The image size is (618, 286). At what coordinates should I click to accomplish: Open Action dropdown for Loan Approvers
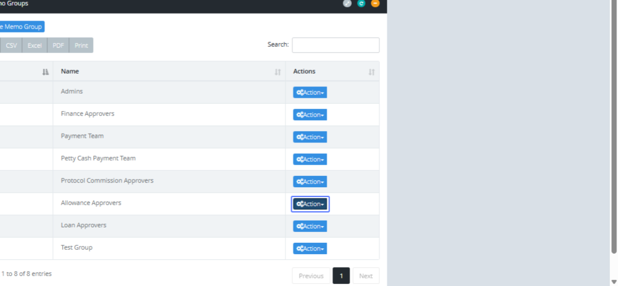coord(310,226)
